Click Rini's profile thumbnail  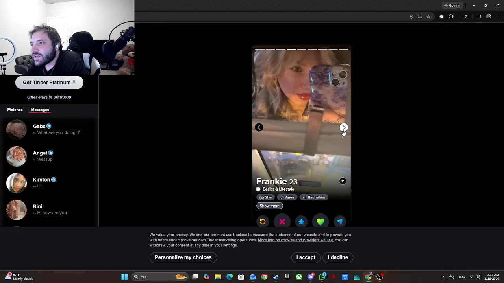tap(17, 210)
